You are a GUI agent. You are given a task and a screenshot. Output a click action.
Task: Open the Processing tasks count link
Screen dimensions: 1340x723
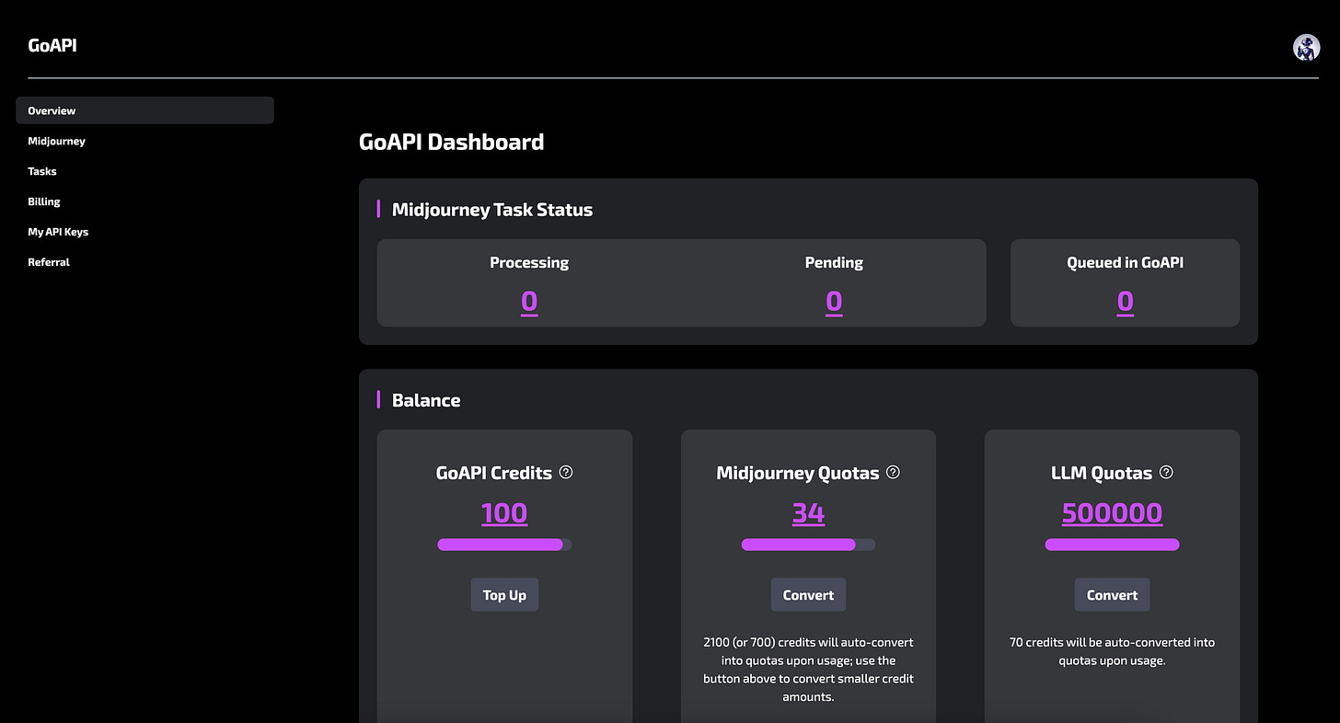click(x=529, y=301)
